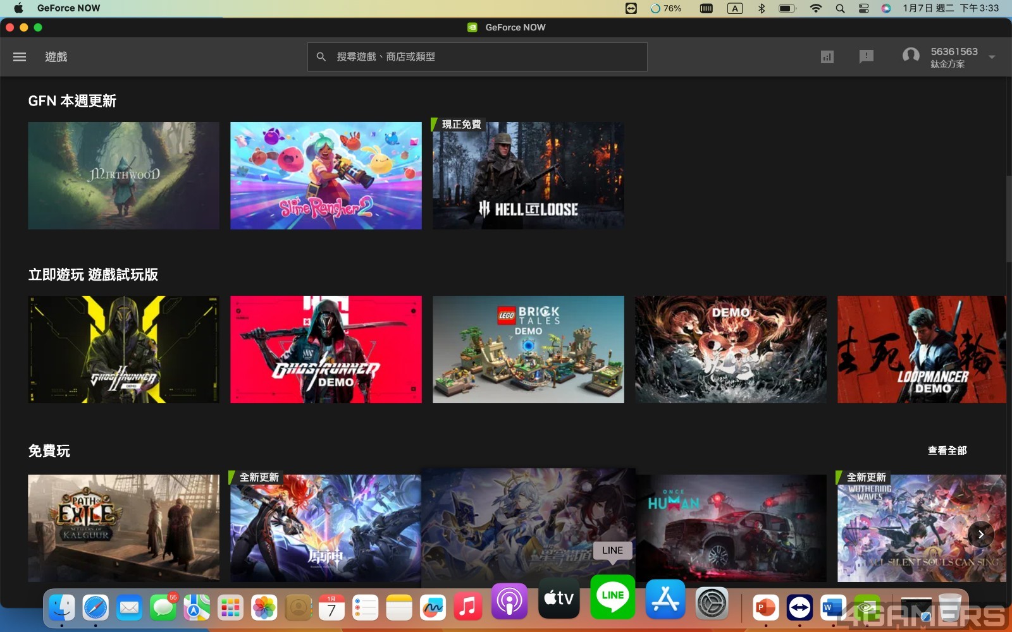
Task: Open PowerPoint in the Dock
Action: pyautogui.click(x=766, y=607)
